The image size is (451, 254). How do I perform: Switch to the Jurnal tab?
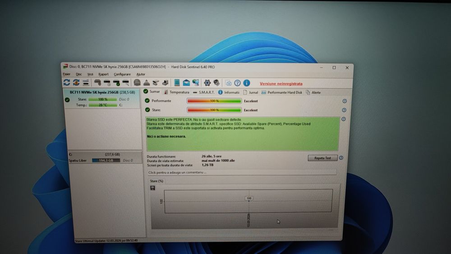pos(250,92)
